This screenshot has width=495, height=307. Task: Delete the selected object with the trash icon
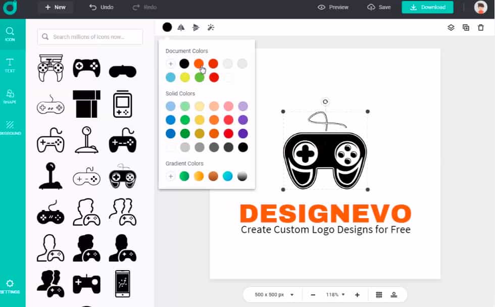coord(481,28)
